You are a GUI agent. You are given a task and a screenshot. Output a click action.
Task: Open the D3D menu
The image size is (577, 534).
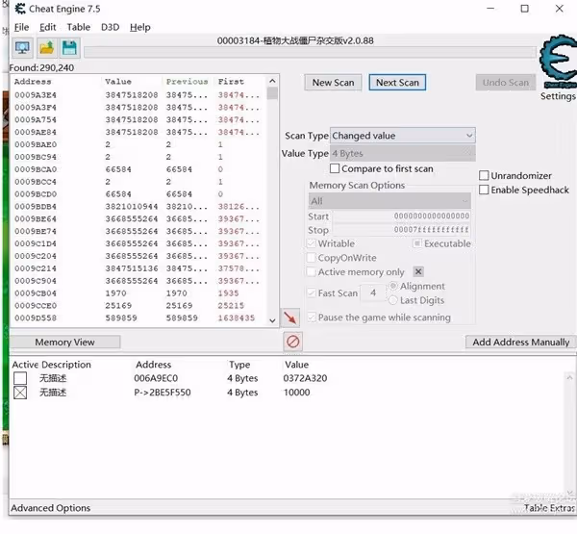click(110, 27)
